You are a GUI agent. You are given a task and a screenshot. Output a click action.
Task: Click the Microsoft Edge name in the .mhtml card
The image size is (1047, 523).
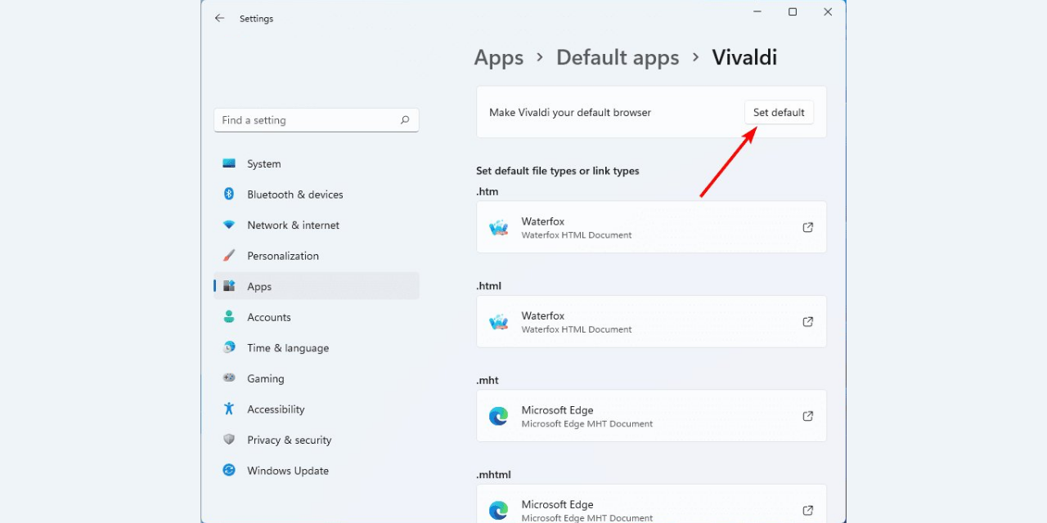[558, 505]
